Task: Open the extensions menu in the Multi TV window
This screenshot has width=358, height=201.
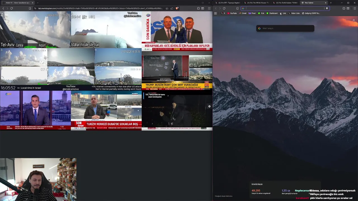Action: (x=198, y=8)
